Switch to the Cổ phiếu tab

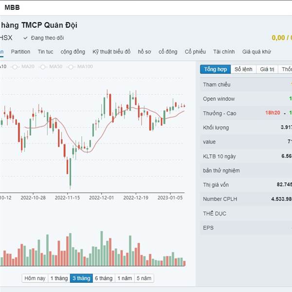pos(195,52)
